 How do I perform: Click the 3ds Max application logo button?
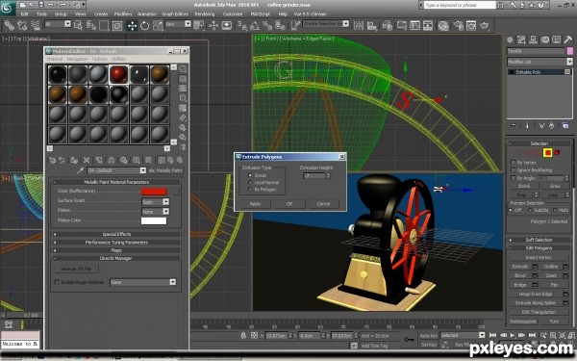(x=8, y=8)
